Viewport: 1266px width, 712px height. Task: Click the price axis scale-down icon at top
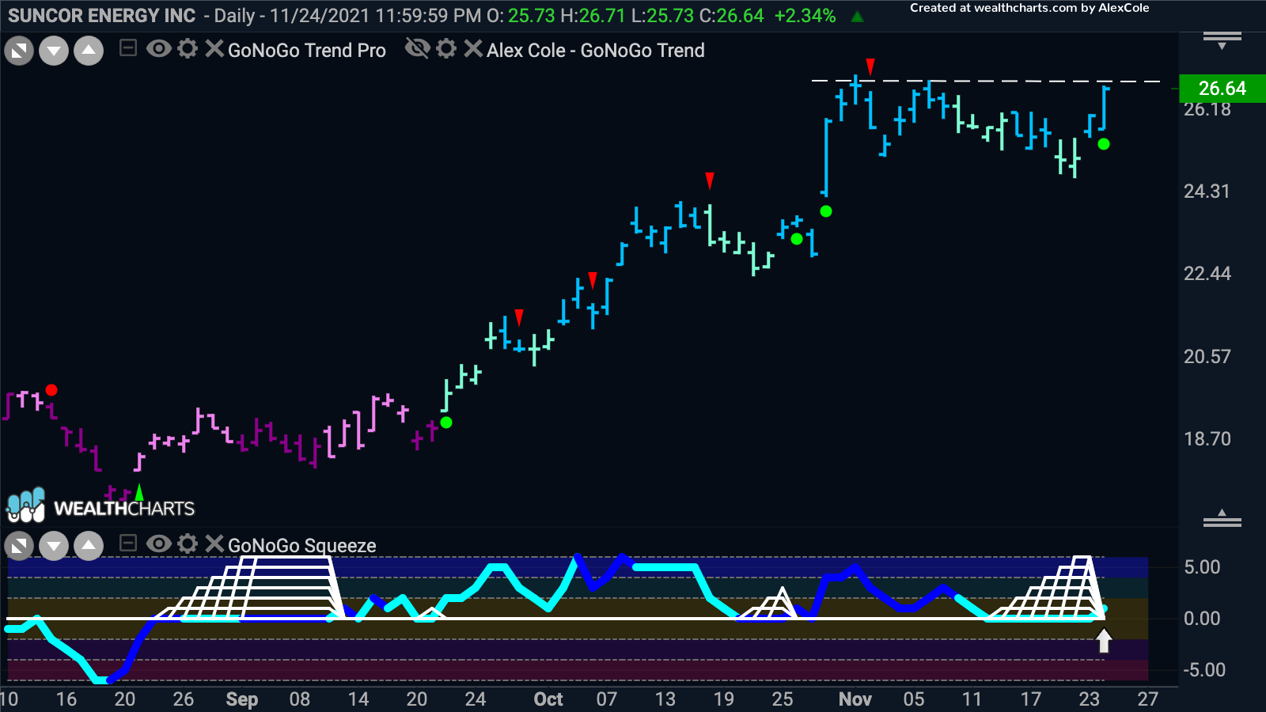[x=1222, y=40]
